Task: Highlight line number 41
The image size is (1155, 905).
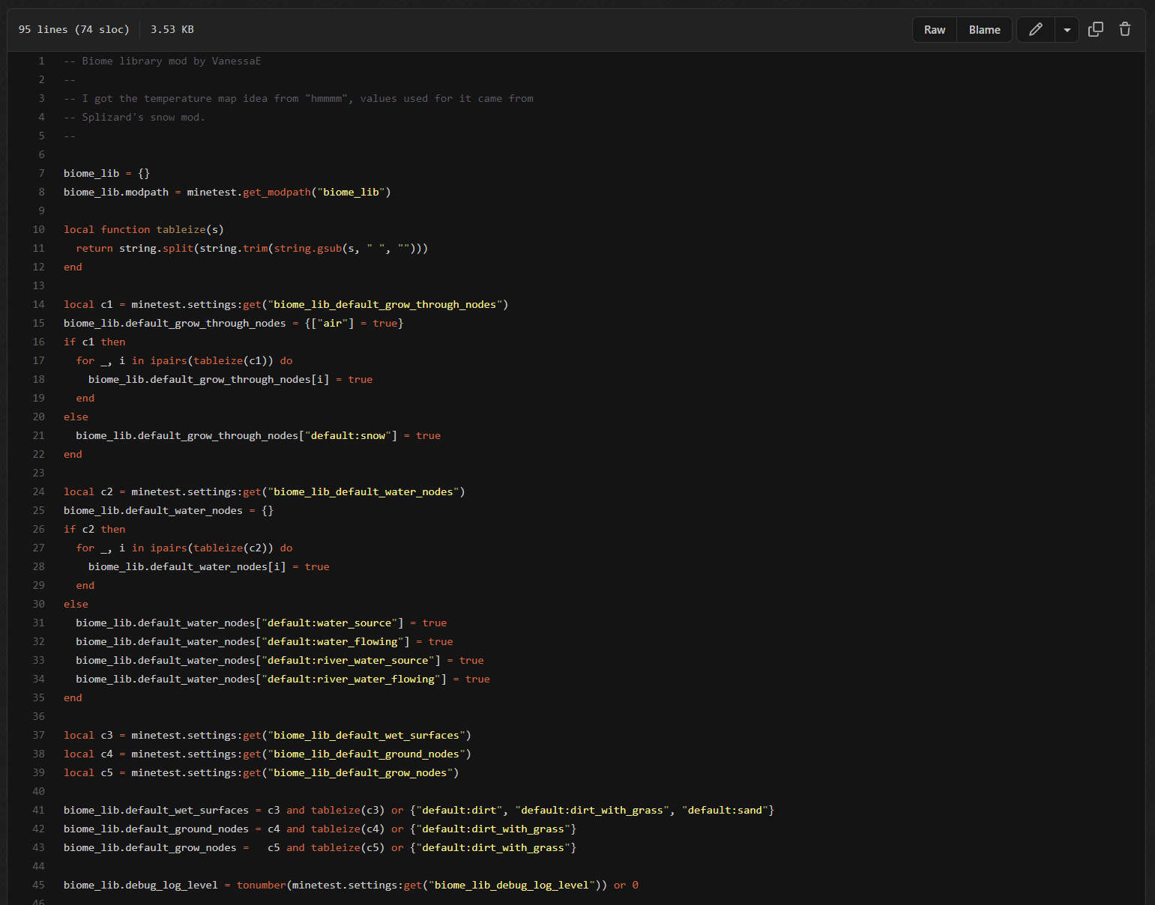Action: [x=39, y=811]
